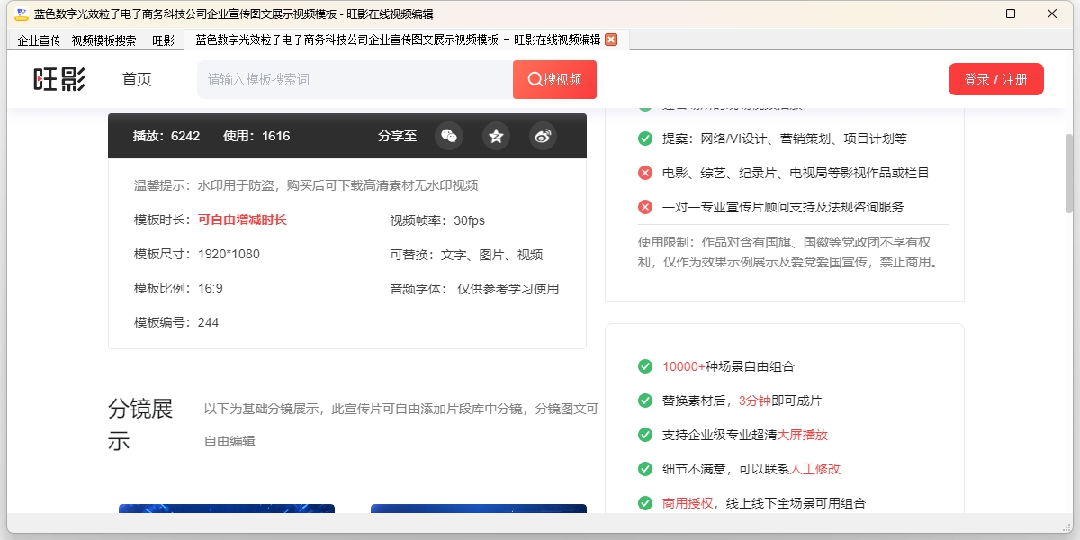The image size is (1080, 540).
Task: Click 播放：6242 play count
Action: pyautogui.click(x=166, y=136)
